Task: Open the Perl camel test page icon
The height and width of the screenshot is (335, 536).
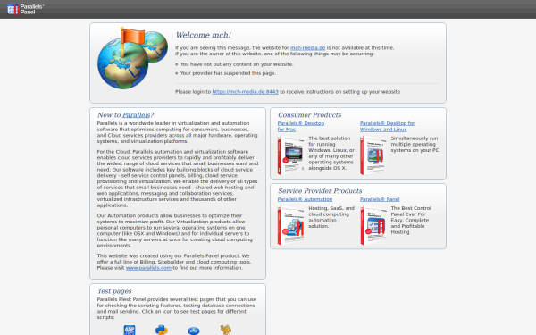Action: tap(226, 331)
